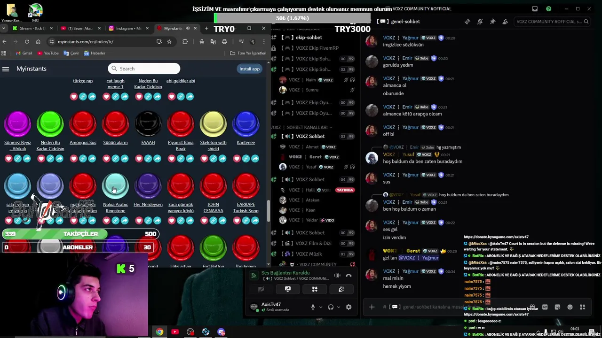
Task: Play the green Neden Bu Kadar Ciddisin button
Action: 50,124
